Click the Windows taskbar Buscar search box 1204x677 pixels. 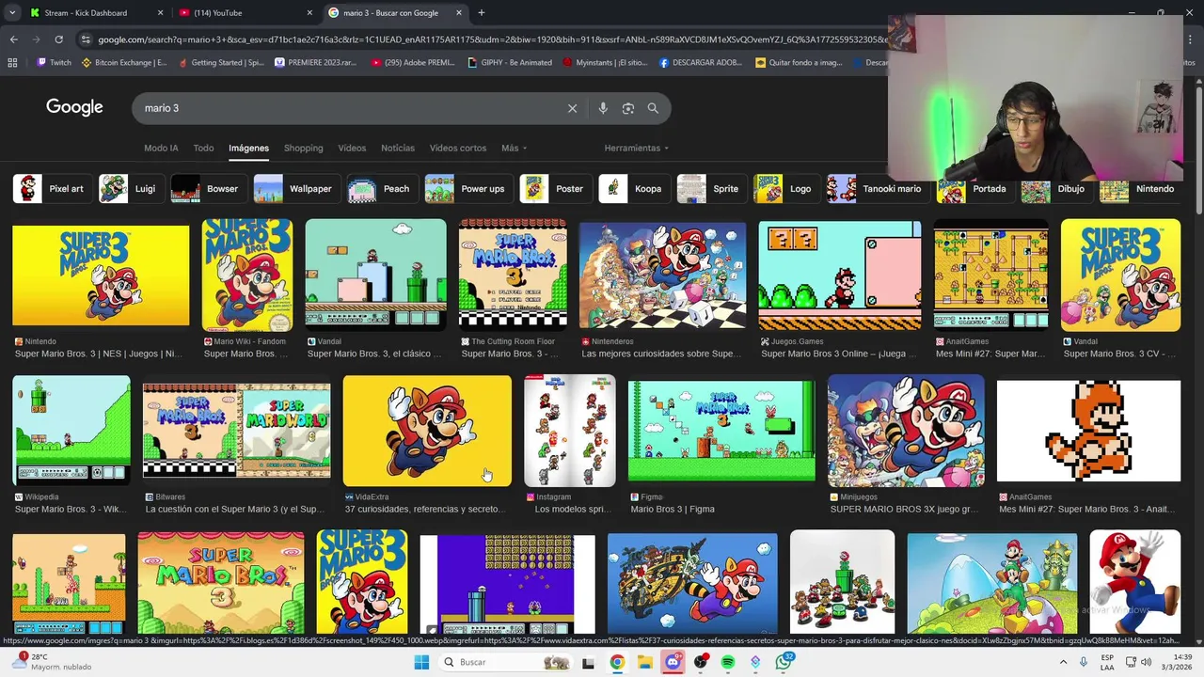point(506,662)
